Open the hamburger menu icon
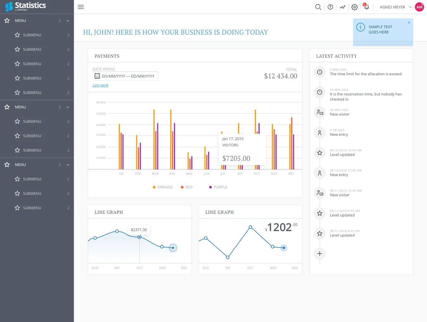The image size is (427, 322). point(81,7)
